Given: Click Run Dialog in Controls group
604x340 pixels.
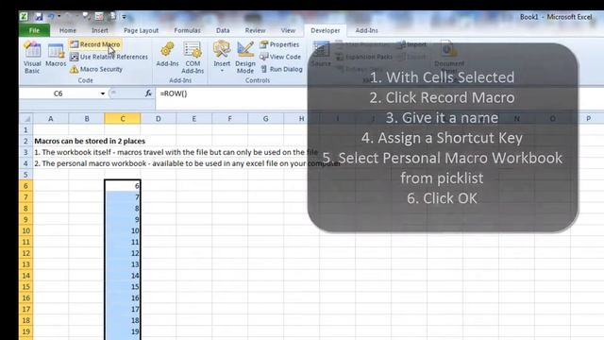Looking at the screenshot, I should coord(281,69).
